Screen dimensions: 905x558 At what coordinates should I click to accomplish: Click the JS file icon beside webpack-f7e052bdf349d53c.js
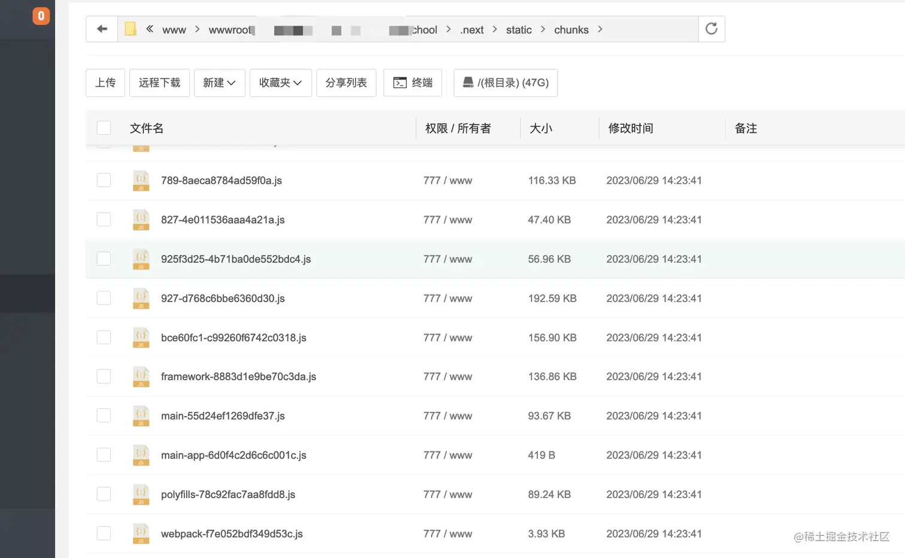[141, 533]
